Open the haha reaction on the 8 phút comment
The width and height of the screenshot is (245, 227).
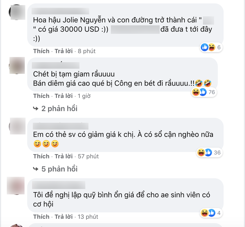pos(212,47)
